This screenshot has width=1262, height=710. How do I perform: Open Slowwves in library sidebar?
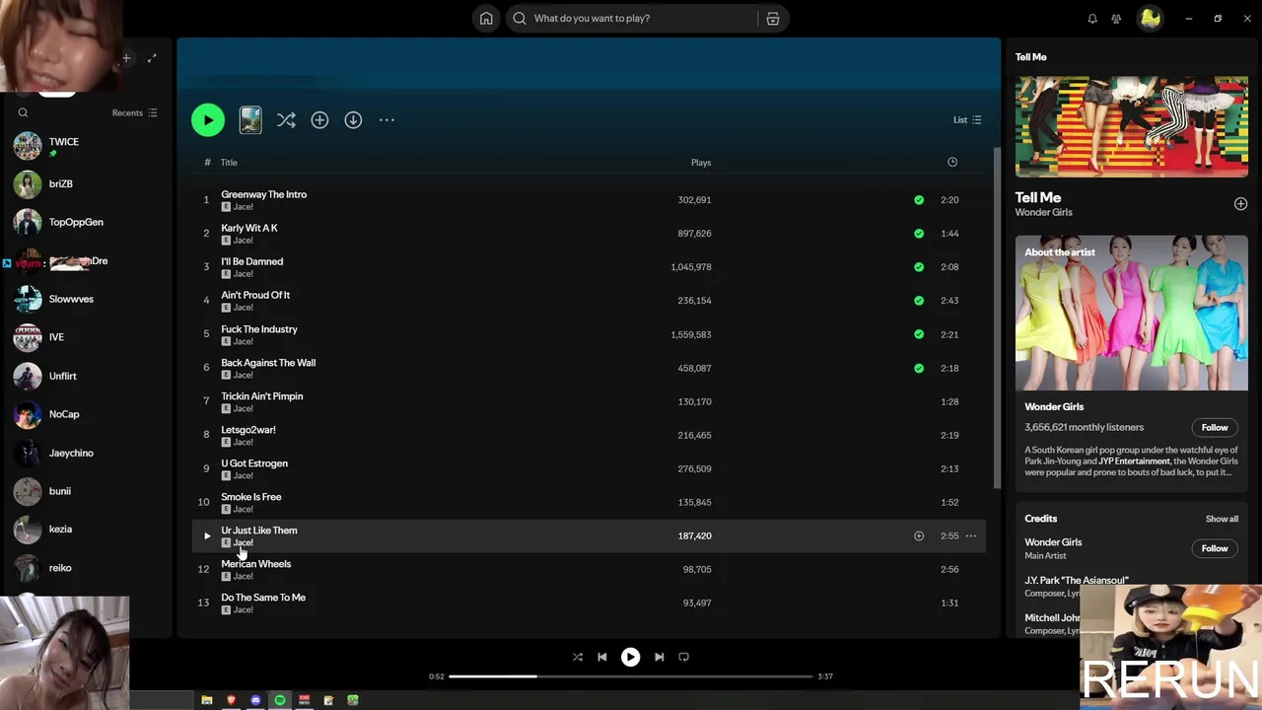[x=86, y=300]
